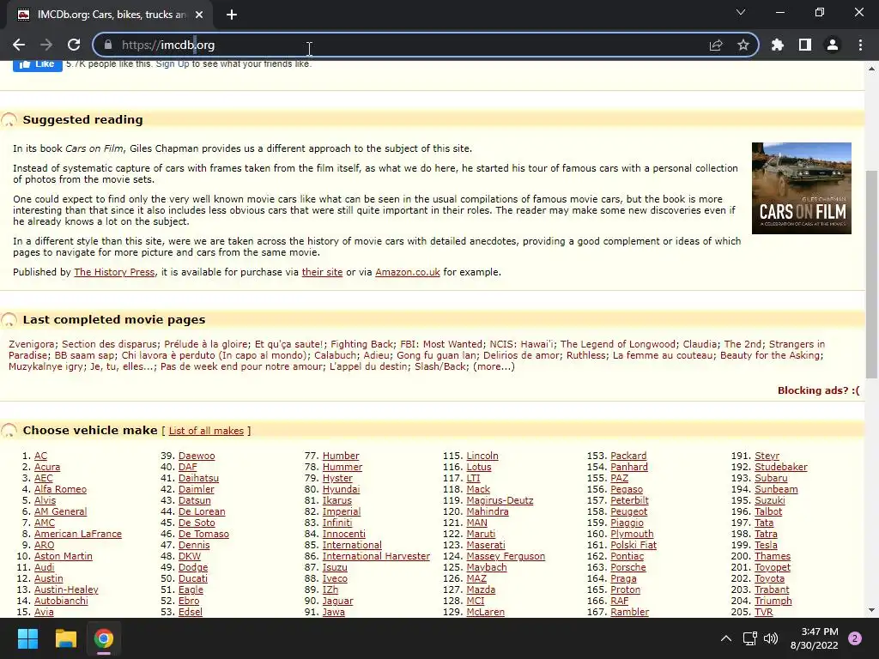Click the page vertical scrollbar thumb
The width and height of the screenshot is (879, 659).
[x=871, y=275]
